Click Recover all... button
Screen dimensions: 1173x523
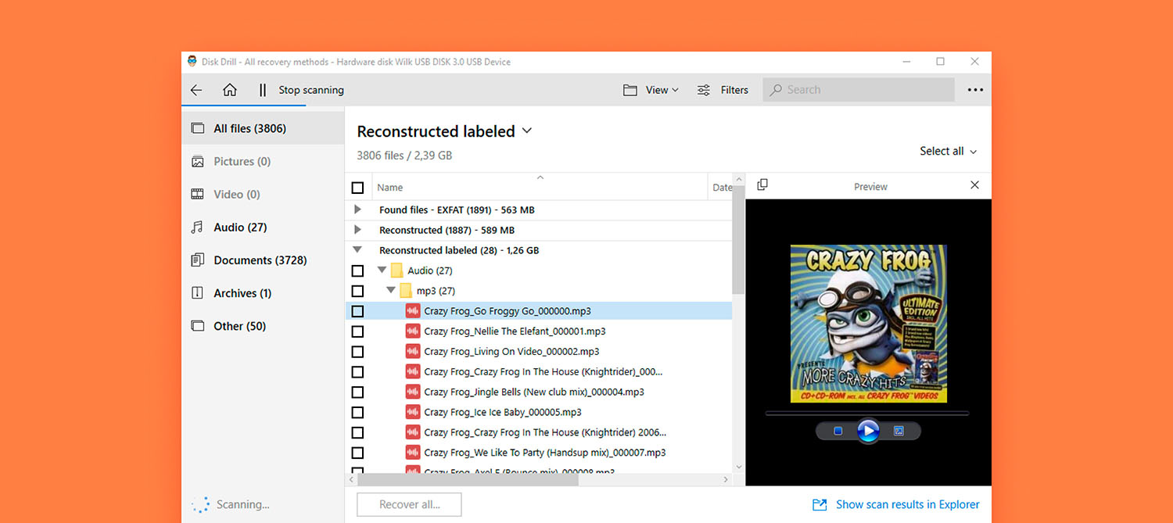tap(409, 504)
